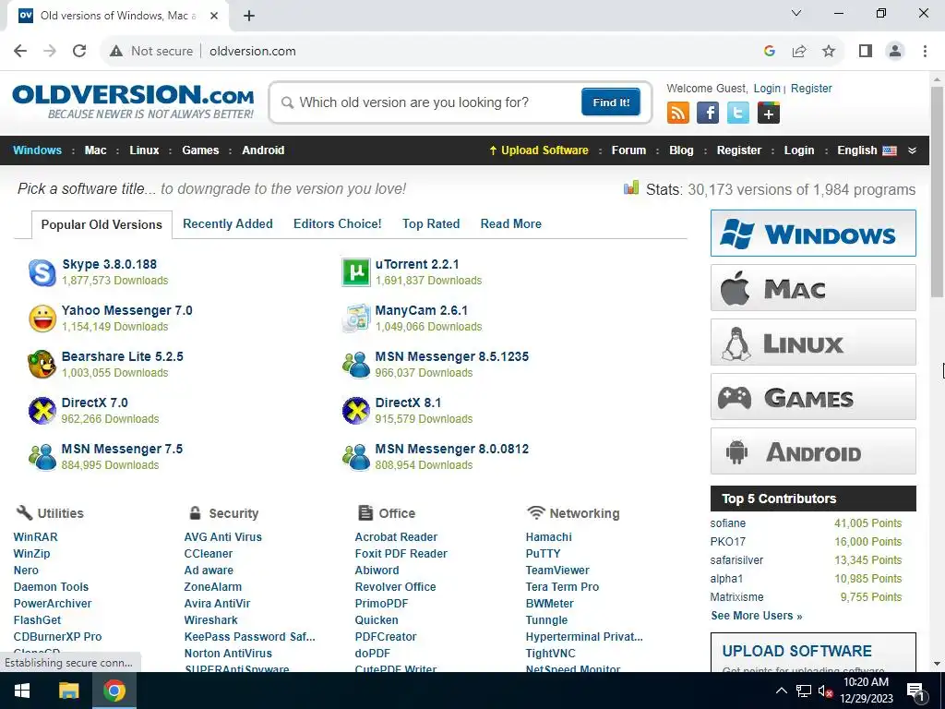Open the tab search chevron
945x709 pixels.
tap(796, 13)
